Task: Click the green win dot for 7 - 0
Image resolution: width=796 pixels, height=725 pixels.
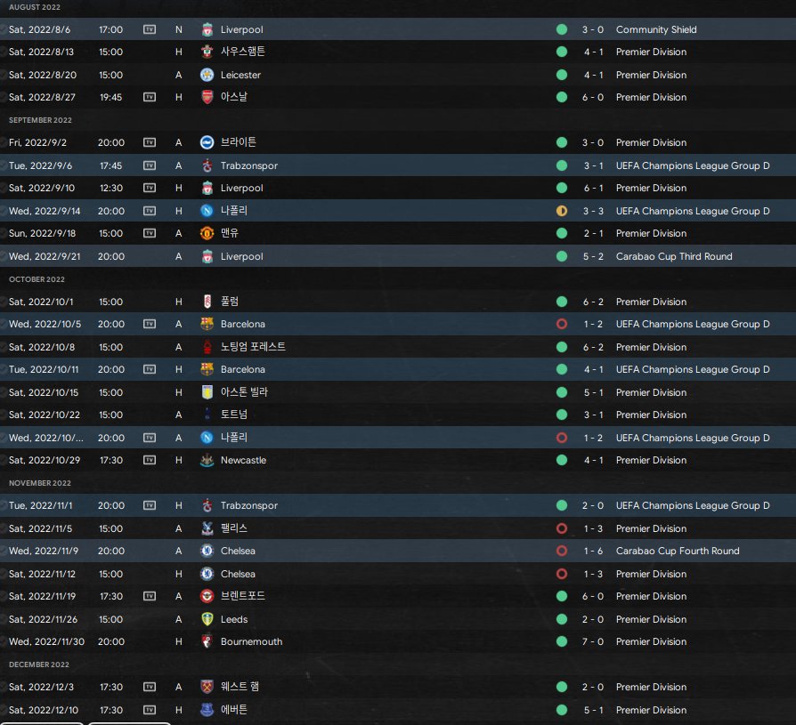Action: click(562, 641)
